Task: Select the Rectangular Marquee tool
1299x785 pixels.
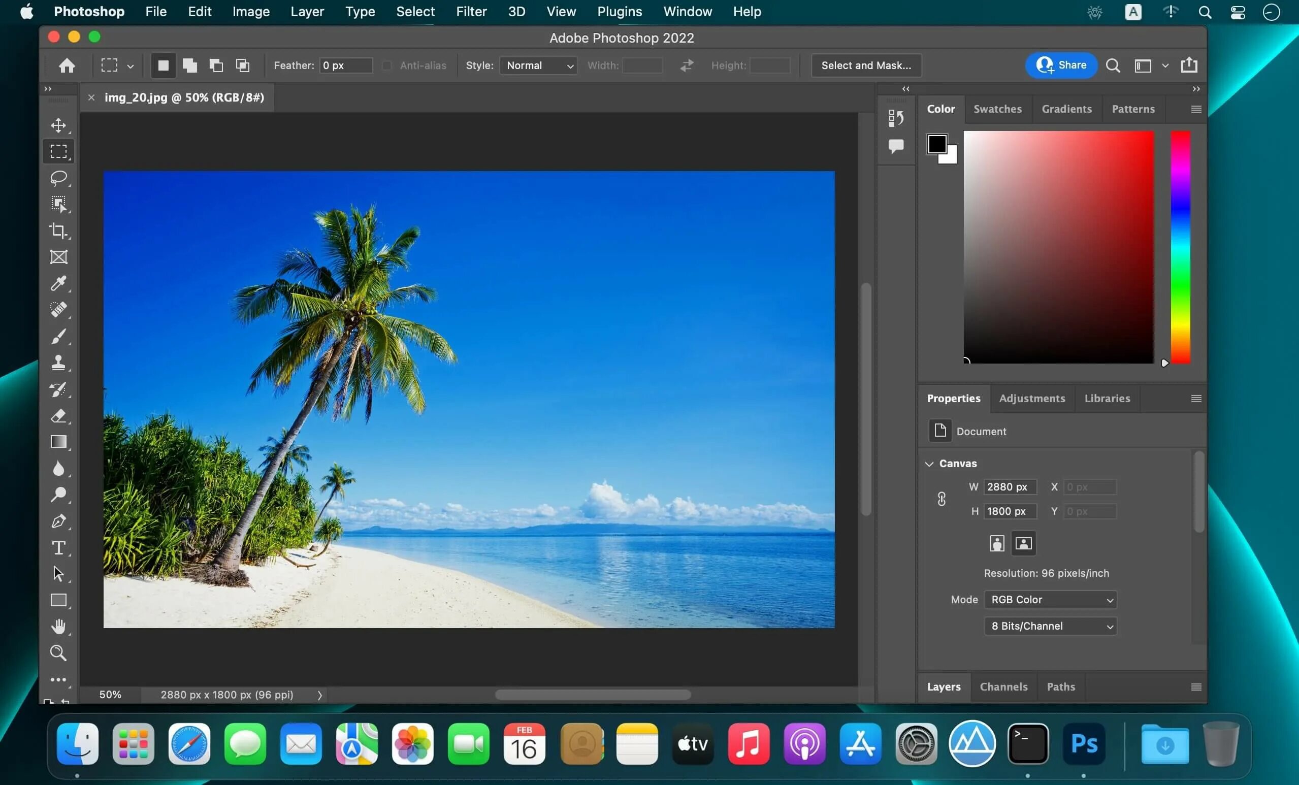Action: coord(57,150)
